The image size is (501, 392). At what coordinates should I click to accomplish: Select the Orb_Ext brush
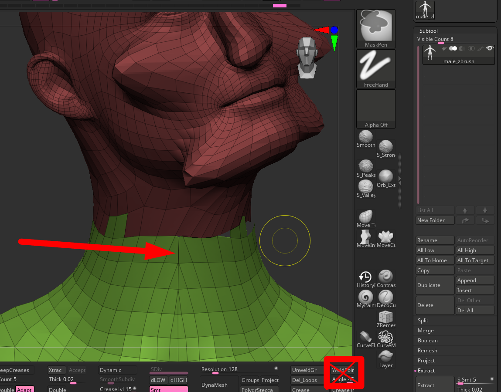click(x=385, y=179)
